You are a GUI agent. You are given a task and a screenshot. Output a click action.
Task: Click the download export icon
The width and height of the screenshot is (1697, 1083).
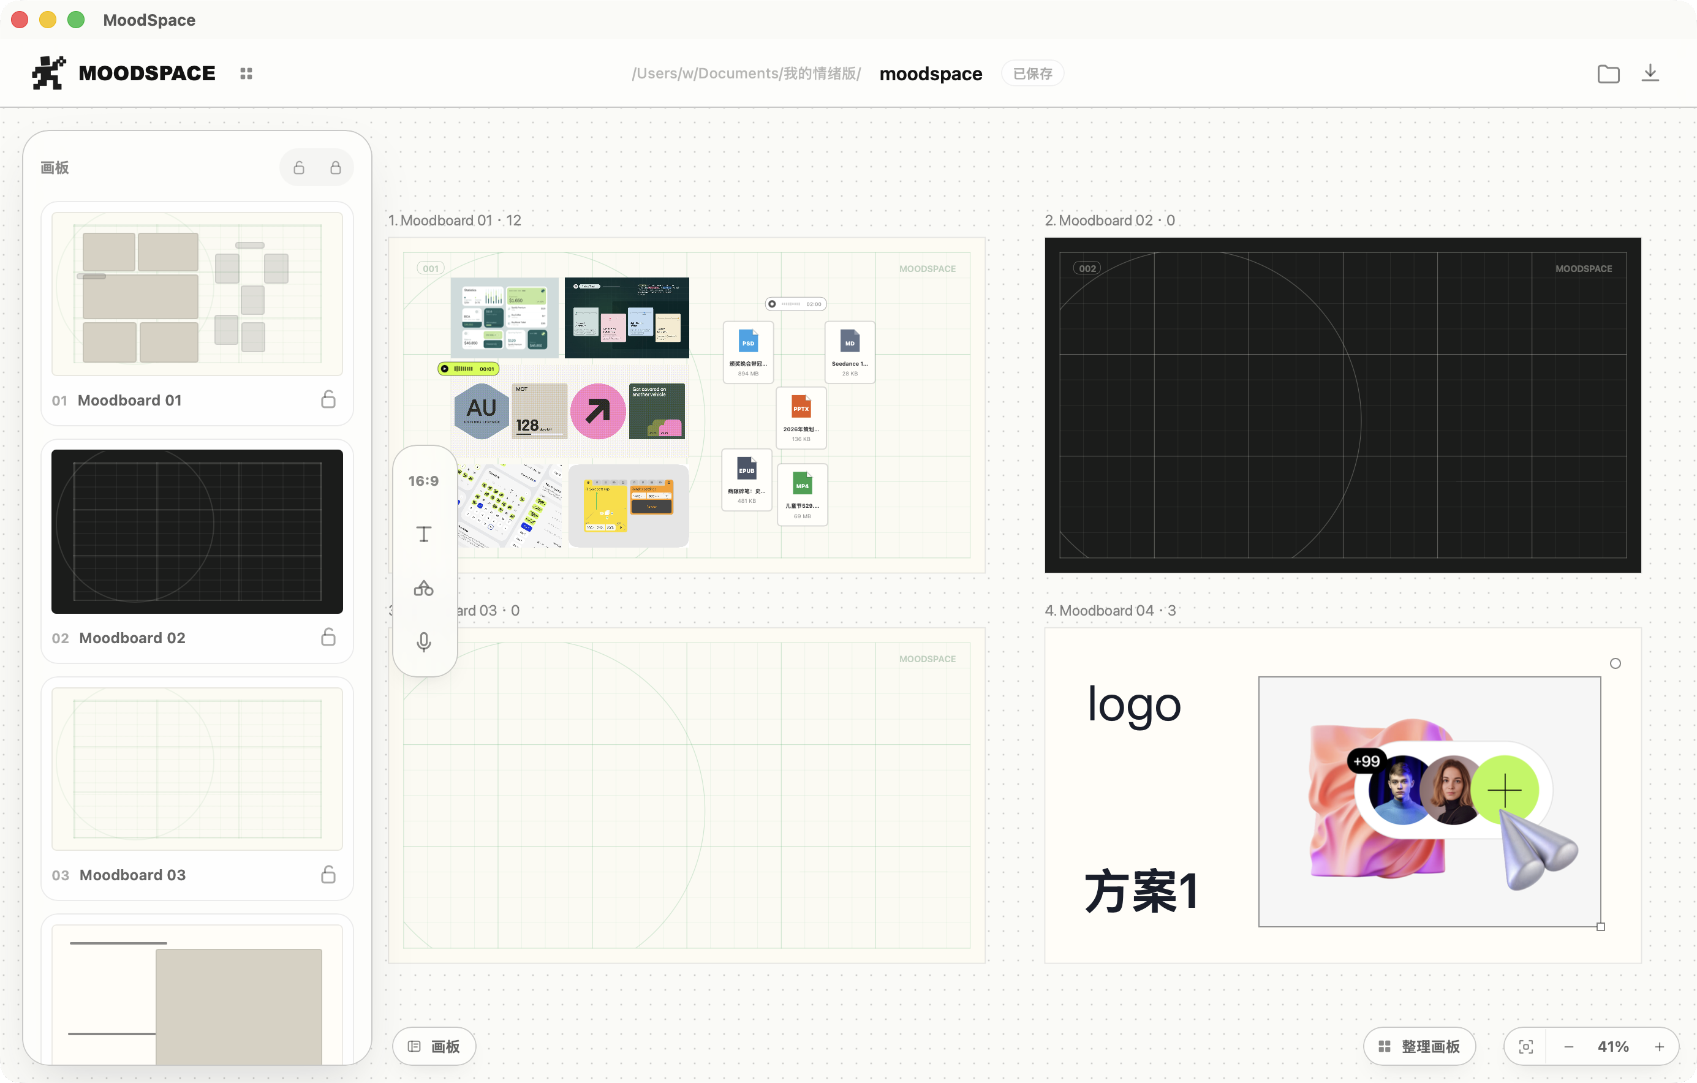[x=1650, y=72]
